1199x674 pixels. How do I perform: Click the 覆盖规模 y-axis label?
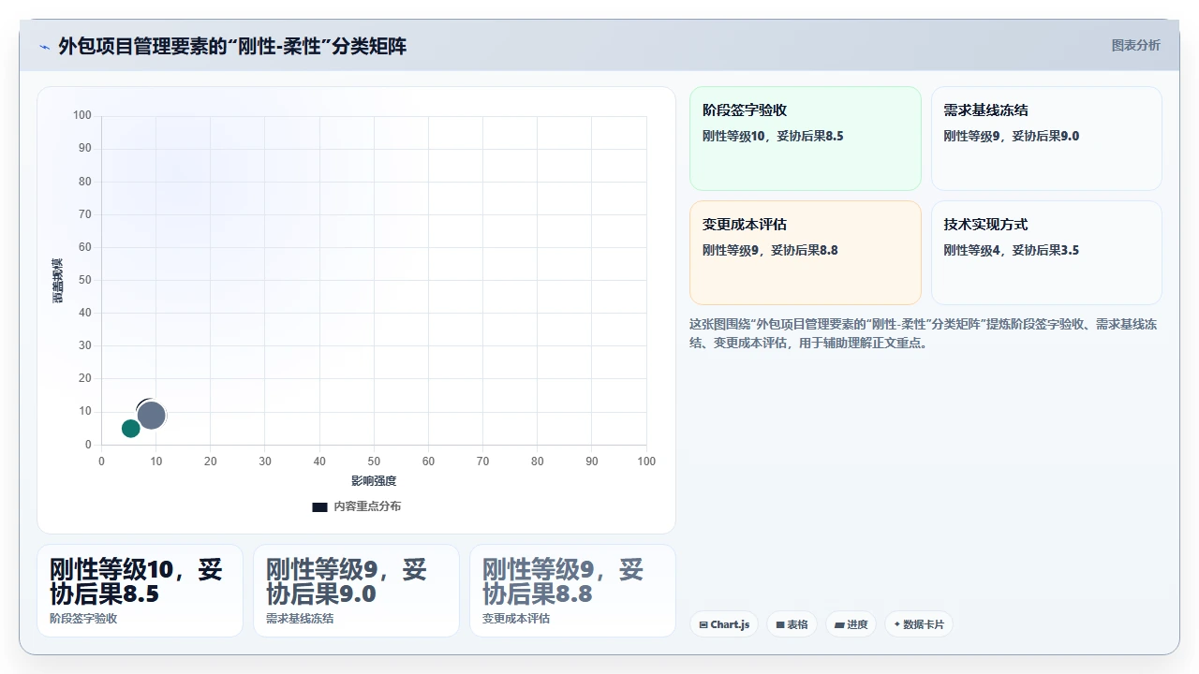(57, 280)
